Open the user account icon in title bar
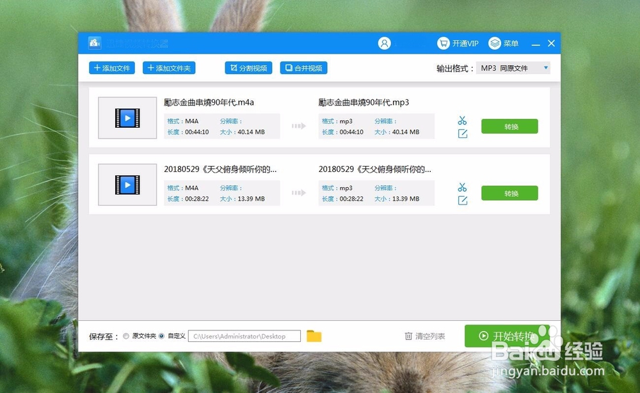Image resolution: width=640 pixels, height=393 pixels. (384, 43)
